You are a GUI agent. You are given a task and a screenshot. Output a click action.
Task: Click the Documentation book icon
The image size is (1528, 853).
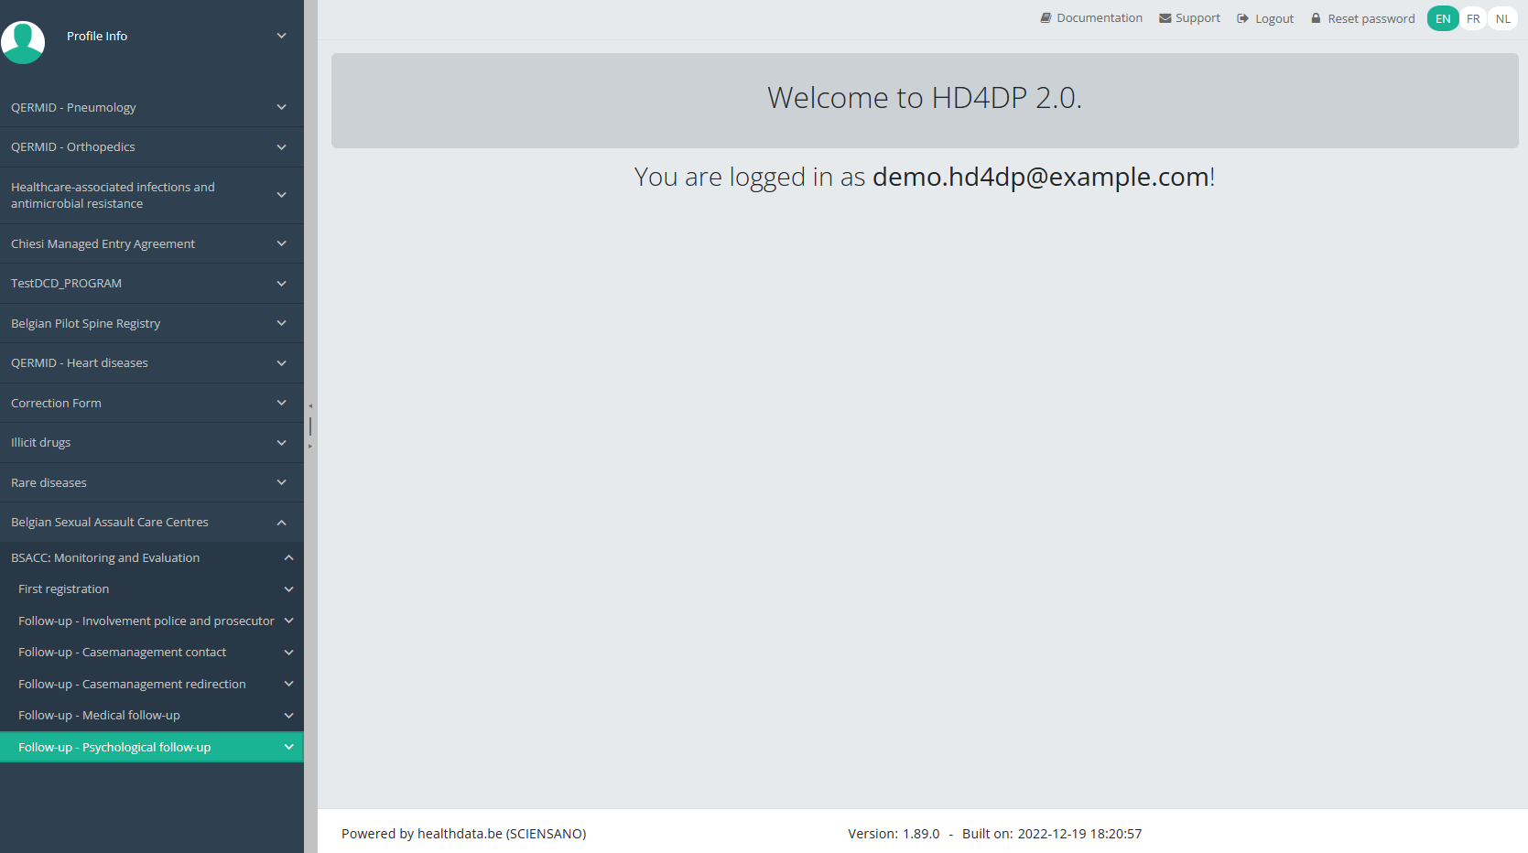click(x=1046, y=18)
